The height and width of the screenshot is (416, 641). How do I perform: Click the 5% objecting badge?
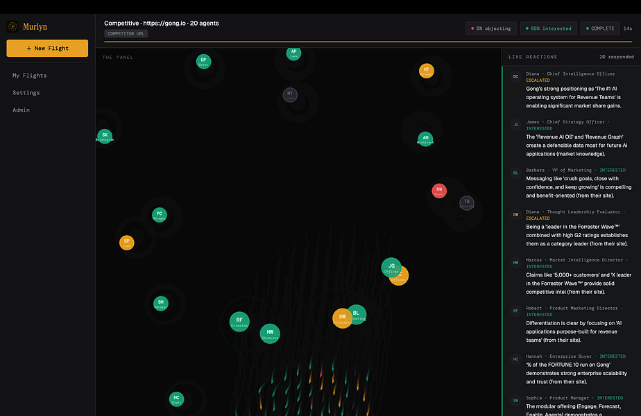[490, 28]
